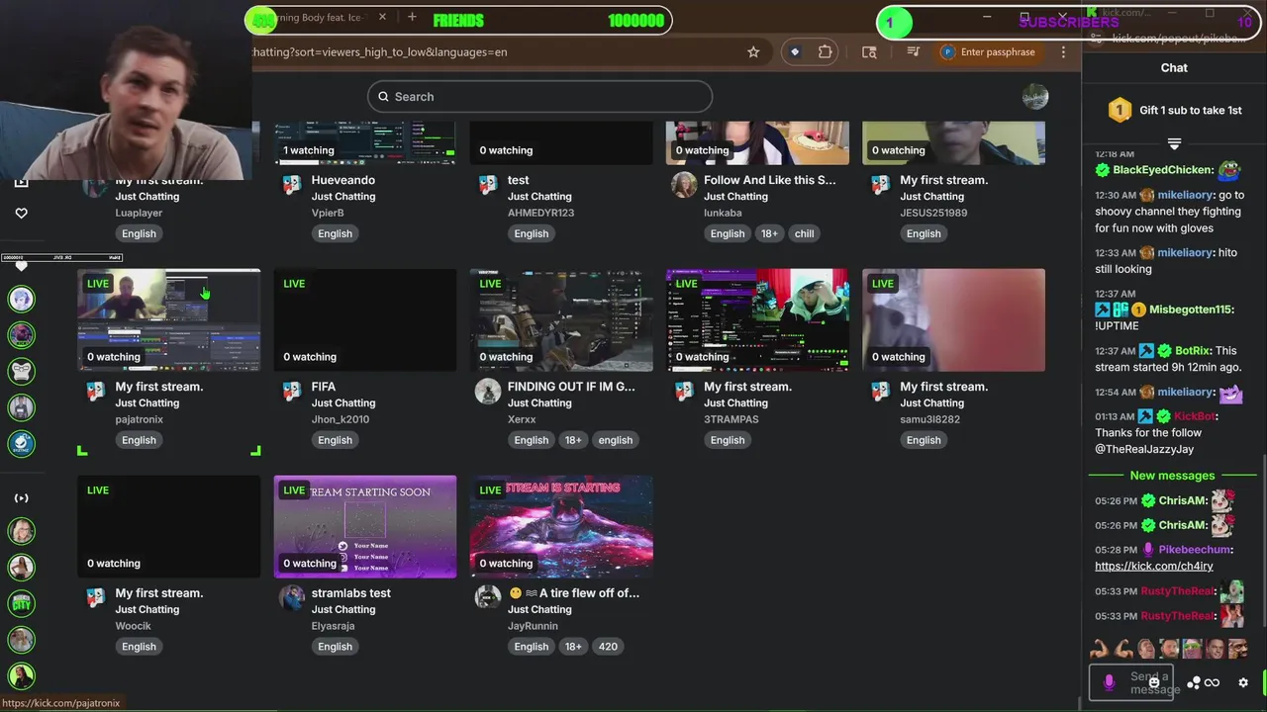Viewport: 1267px width, 712px height.
Task: Open JayRunnin's stream thumbnail
Action: 561,527
